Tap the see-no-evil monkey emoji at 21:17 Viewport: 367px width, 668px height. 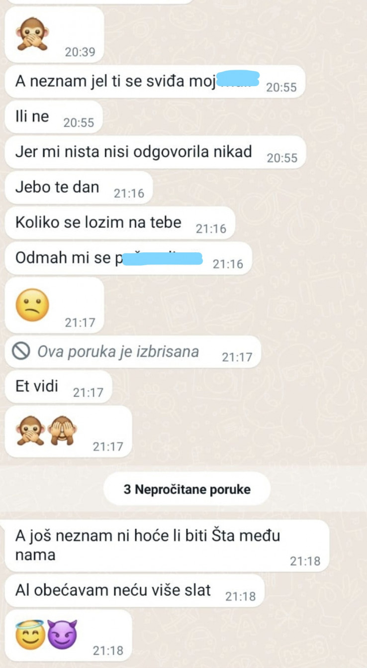pos(62,430)
